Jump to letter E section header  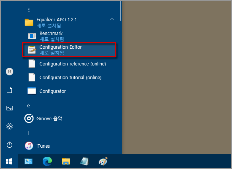click(x=29, y=10)
